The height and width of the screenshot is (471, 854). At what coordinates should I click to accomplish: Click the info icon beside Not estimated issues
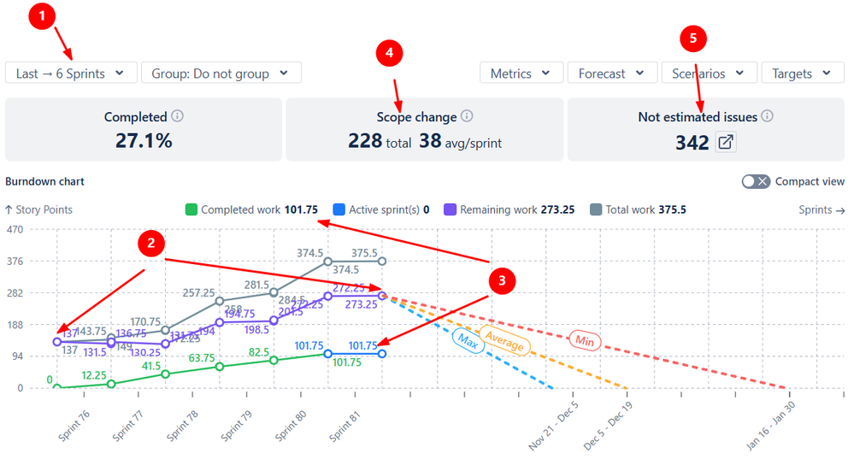768,116
